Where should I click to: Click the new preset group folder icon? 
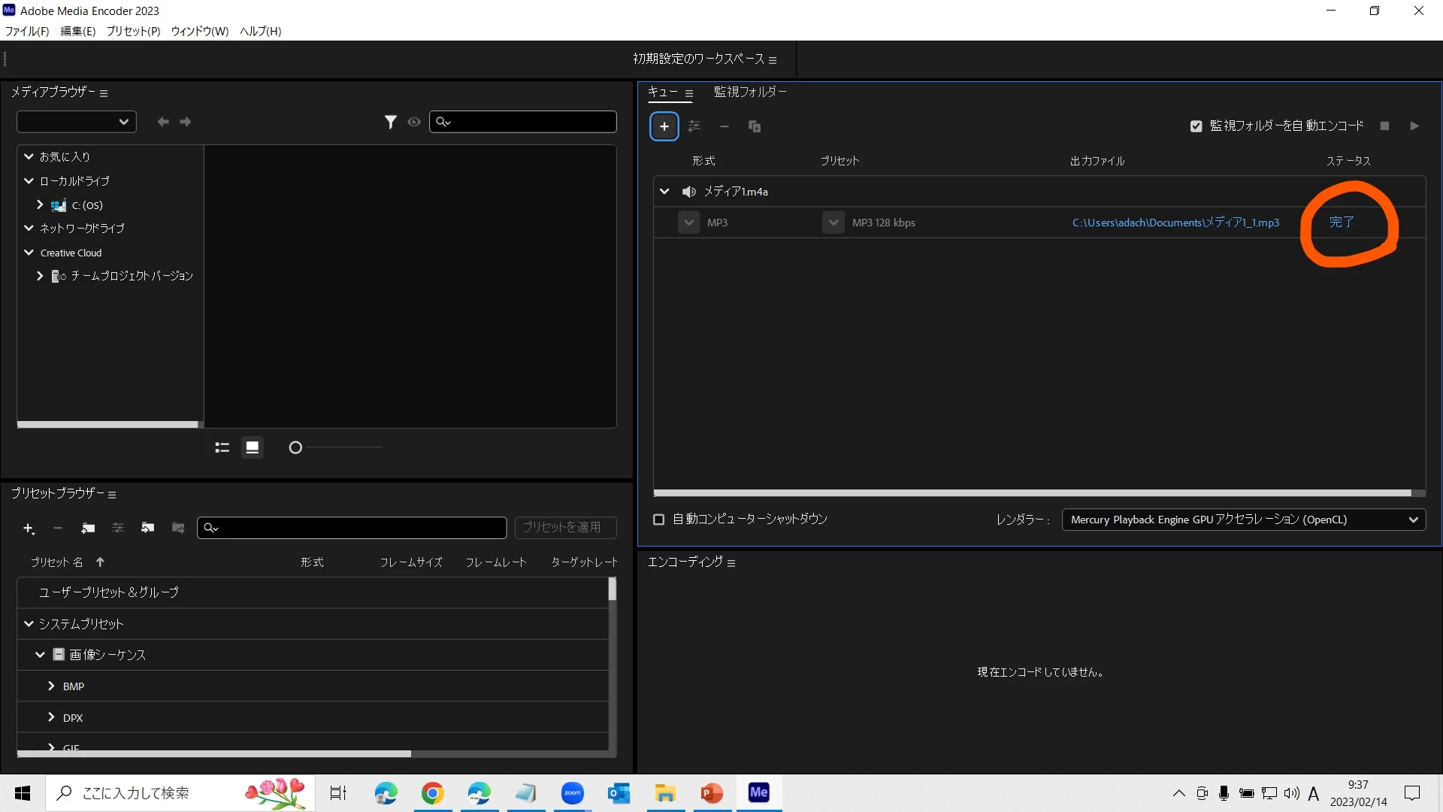click(88, 529)
